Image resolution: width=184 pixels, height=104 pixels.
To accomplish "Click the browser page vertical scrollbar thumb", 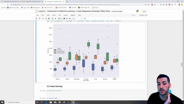I will [182, 64].
